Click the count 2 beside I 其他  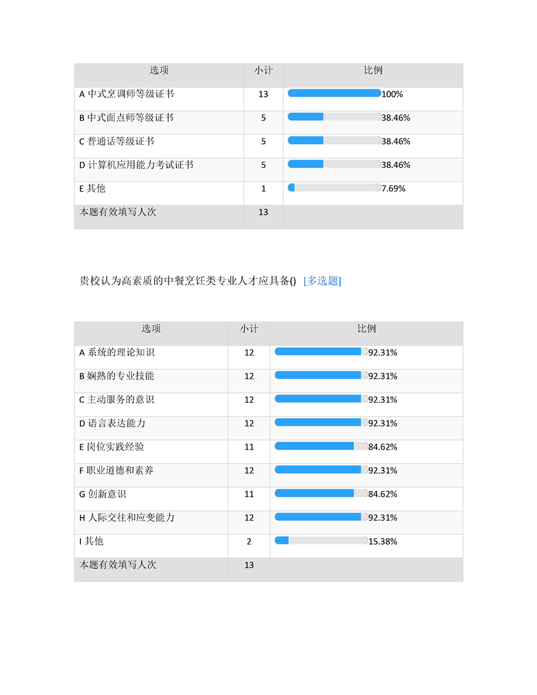(x=249, y=542)
